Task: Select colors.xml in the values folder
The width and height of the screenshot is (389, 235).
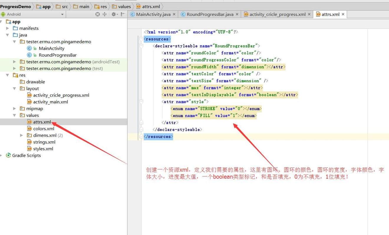Action: pyautogui.click(x=44, y=129)
